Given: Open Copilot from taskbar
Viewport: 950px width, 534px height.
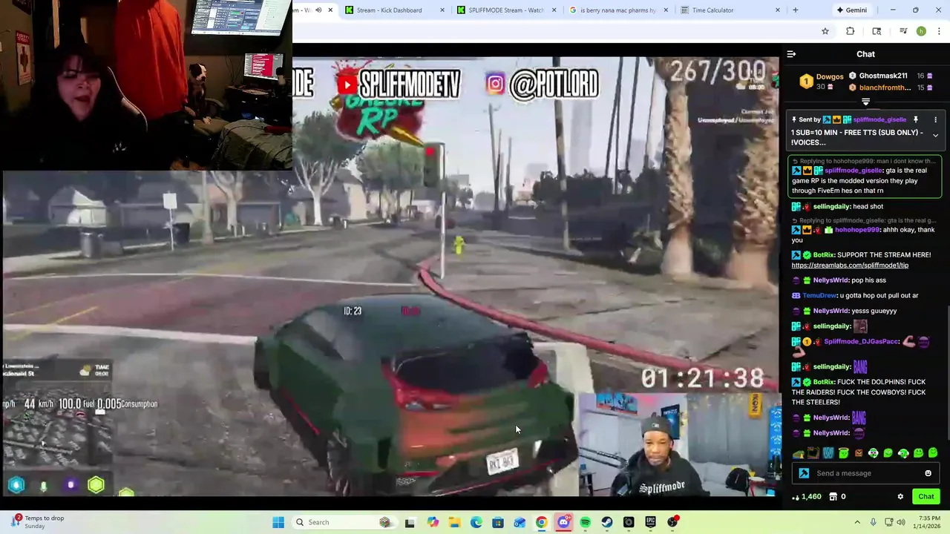Looking at the screenshot, I should 433,522.
